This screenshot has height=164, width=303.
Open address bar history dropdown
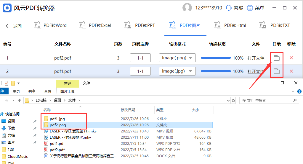[228, 101]
